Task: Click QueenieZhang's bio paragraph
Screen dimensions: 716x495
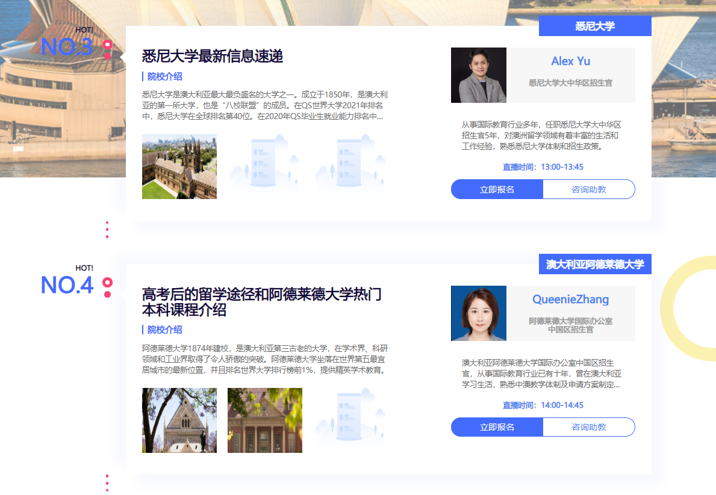Action: tap(541, 374)
